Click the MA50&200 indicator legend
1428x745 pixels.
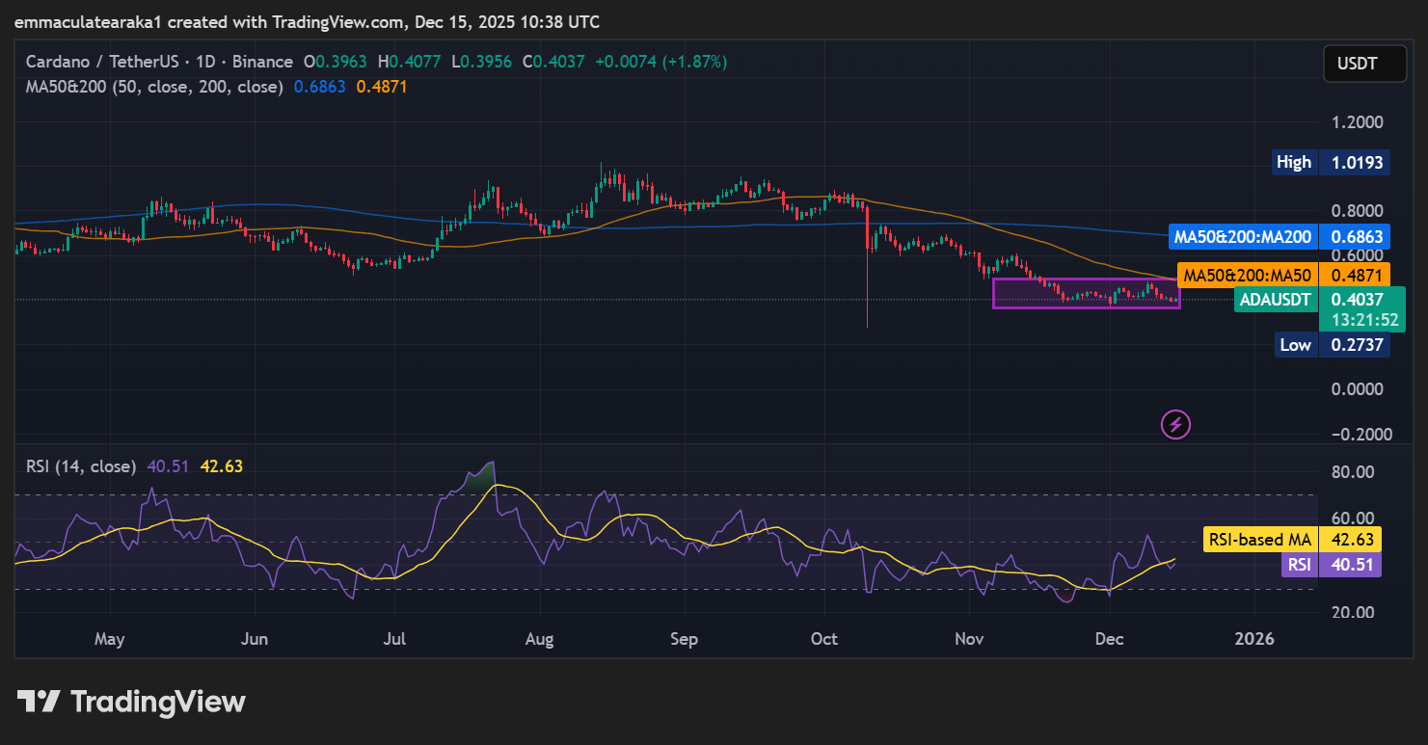point(154,87)
